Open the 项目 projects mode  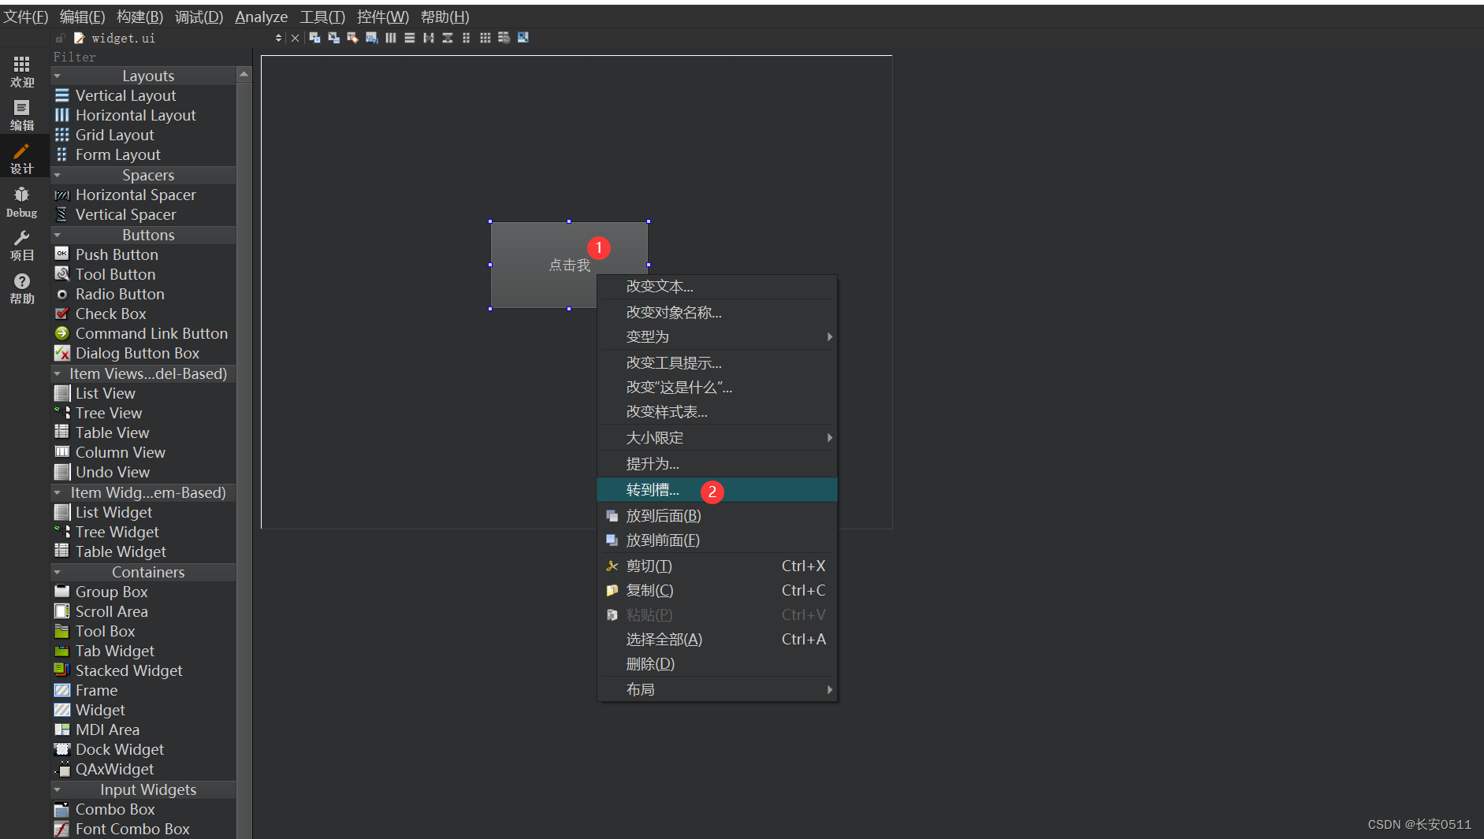[22, 245]
